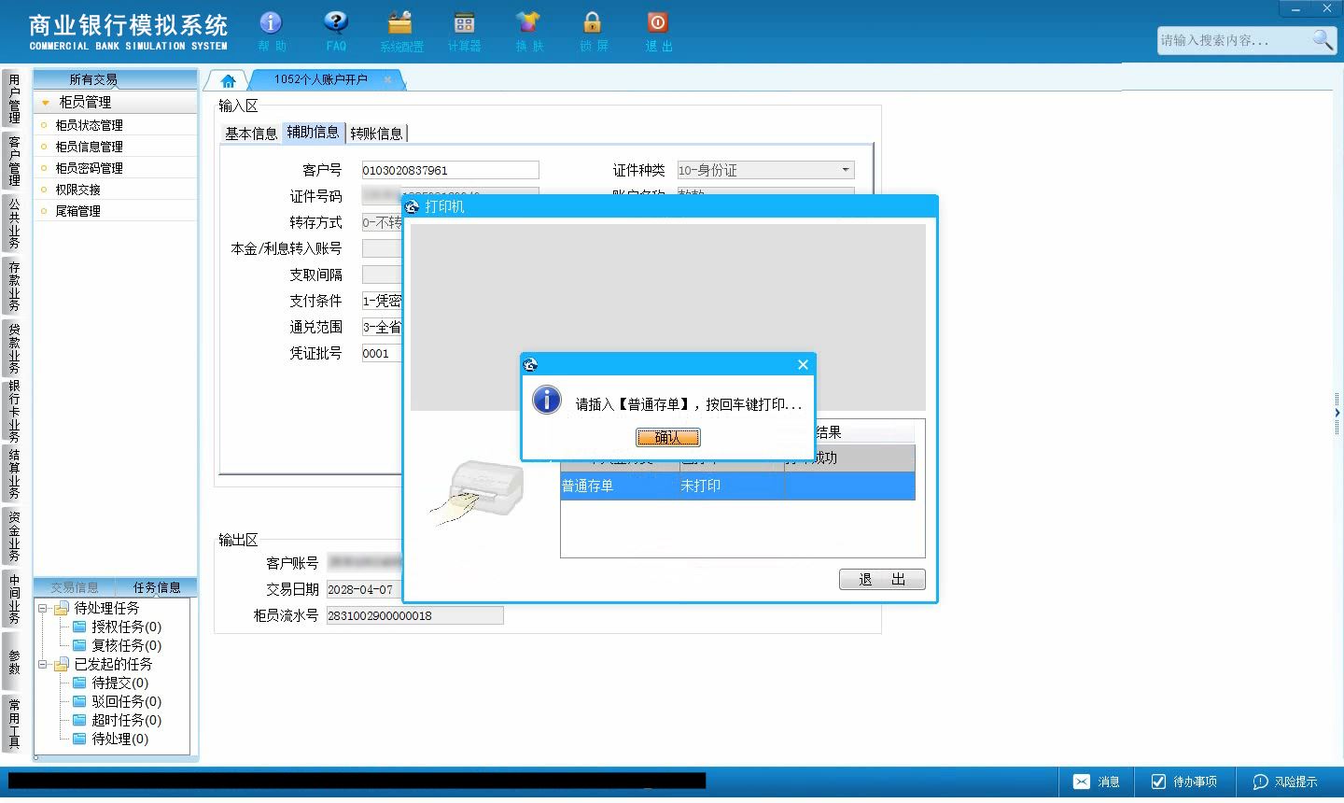1344x803 pixels.
Task: Open 柜员信息管理 menu item
Action: pyautogui.click(x=89, y=147)
